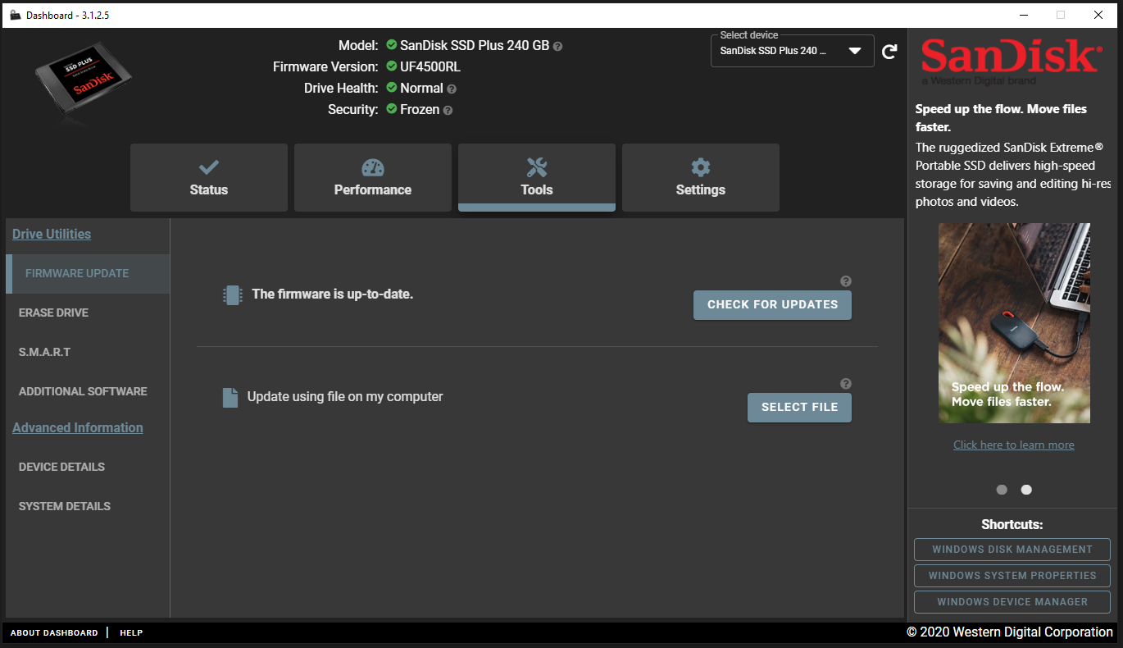1123x648 pixels.
Task: Open Erase Drive utility
Action: point(88,313)
